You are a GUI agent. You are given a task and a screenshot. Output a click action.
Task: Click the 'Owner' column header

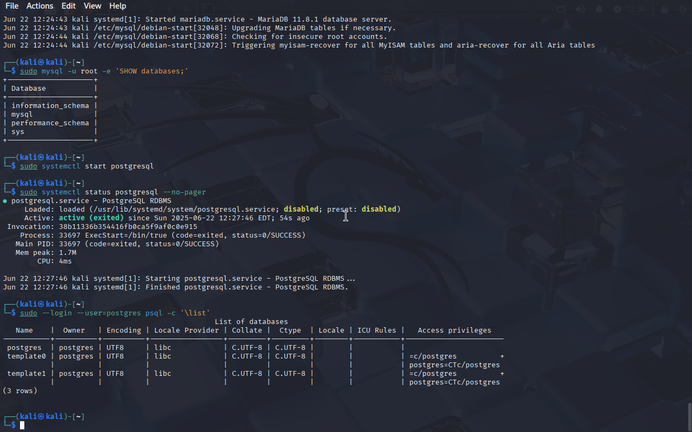pos(74,330)
